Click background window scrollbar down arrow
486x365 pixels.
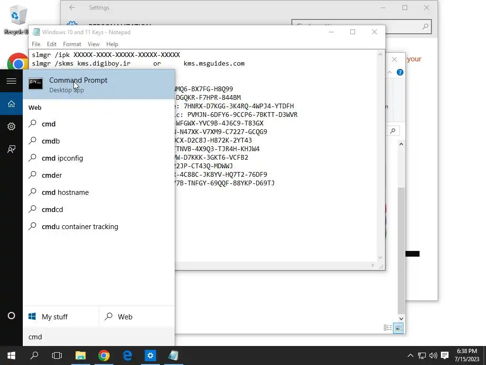[401, 318]
